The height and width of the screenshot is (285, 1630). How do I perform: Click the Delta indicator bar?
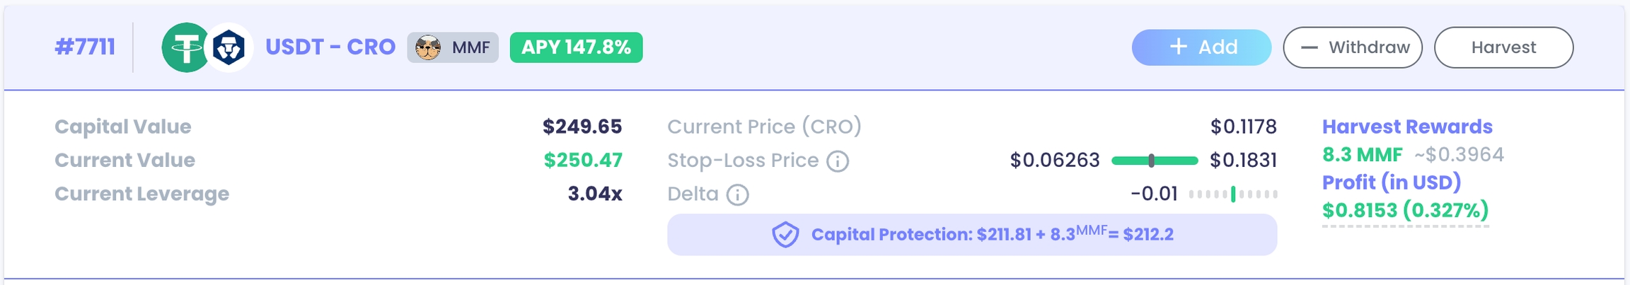point(1232,194)
